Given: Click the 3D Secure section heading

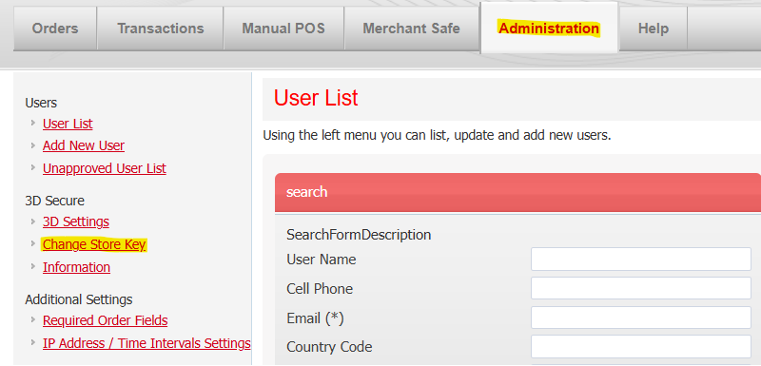Looking at the screenshot, I should point(55,201).
